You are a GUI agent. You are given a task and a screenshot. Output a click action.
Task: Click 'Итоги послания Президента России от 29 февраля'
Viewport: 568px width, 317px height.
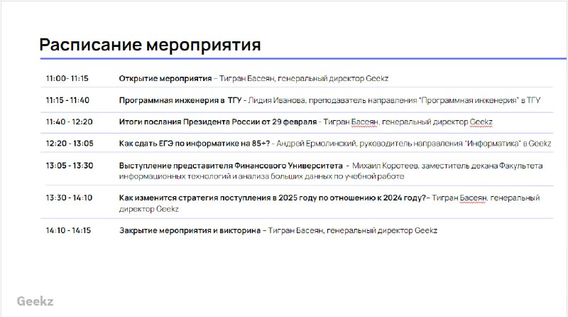click(x=218, y=122)
